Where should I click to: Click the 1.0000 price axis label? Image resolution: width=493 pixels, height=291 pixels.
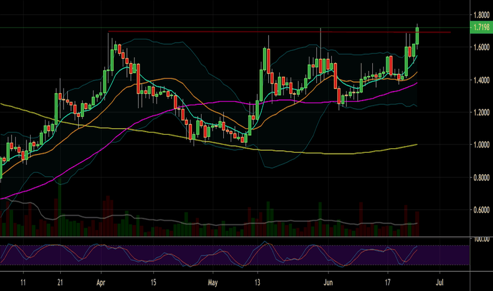pyautogui.click(x=482, y=145)
